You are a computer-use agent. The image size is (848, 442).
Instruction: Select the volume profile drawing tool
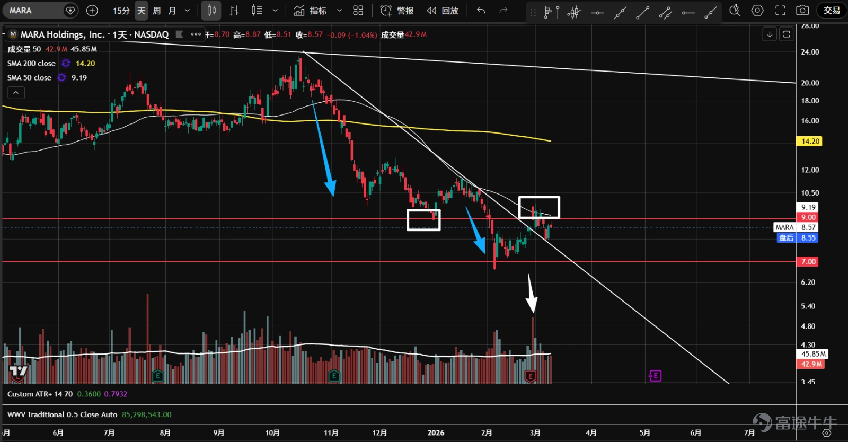pyautogui.click(x=551, y=12)
